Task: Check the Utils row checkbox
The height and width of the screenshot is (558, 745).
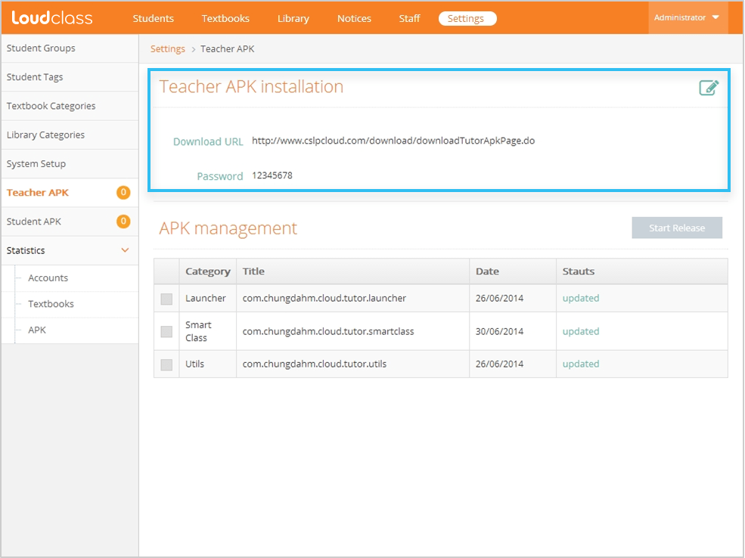Action: point(166,364)
